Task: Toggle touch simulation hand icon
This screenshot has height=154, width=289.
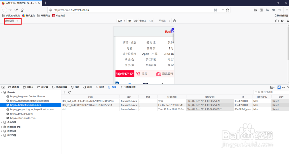Action: [x=174, y=21]
